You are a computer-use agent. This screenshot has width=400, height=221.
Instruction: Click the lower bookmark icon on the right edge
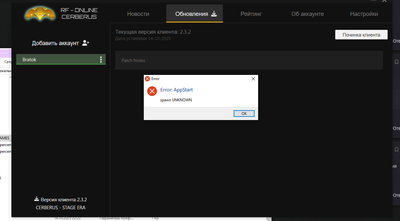coord(397,149)
